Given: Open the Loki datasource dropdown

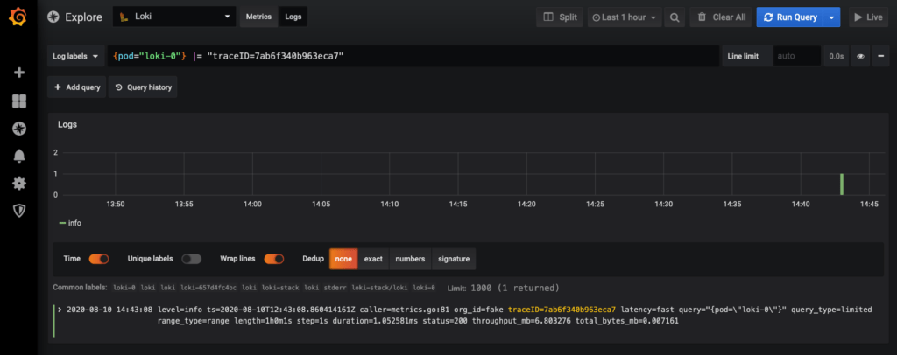Looking at the screenshot, I should (x=176, y=17).
